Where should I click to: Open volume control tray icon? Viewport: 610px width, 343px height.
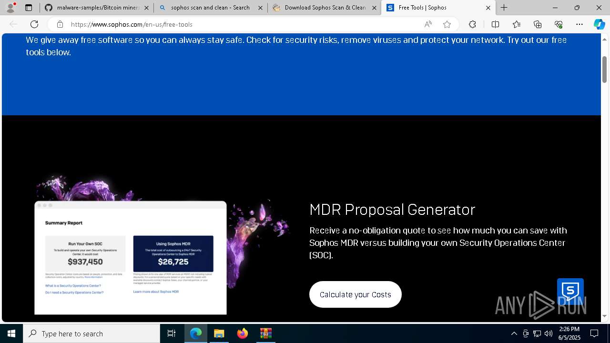tap(549, 333)
